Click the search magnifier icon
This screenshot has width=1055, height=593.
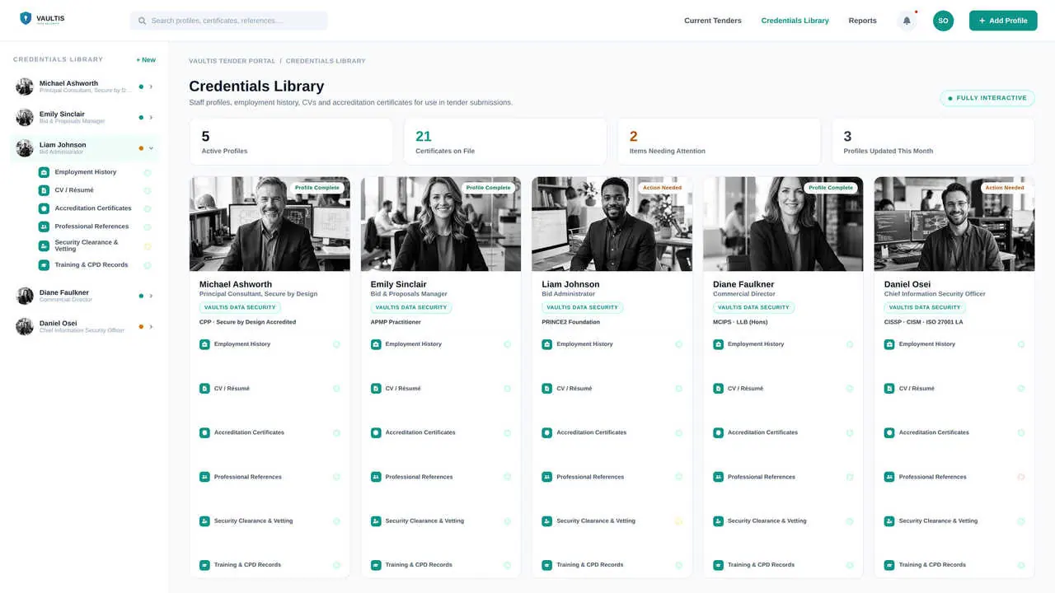[x=143, y=21]
